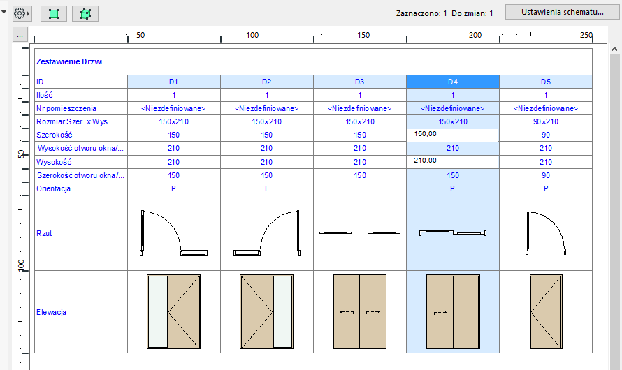This screenshot has width=622, height=370.
Task: Click the Wysokość otworu okna row label
Action: click(x=81, y=148)
